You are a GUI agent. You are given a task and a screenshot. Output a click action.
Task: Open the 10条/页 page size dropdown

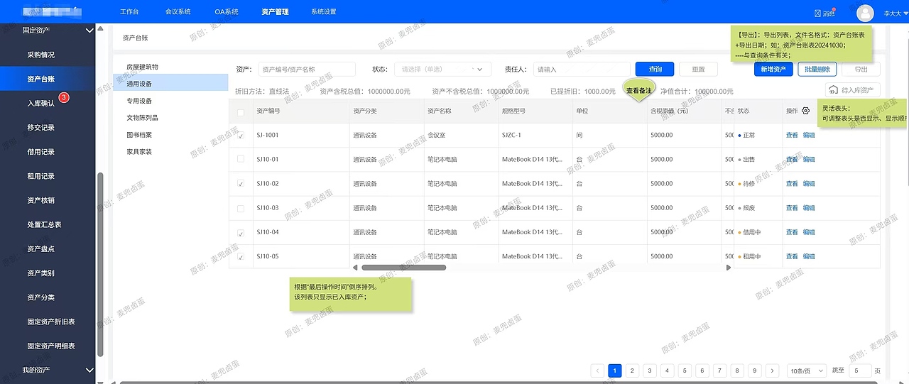click(x=806, y=371)
